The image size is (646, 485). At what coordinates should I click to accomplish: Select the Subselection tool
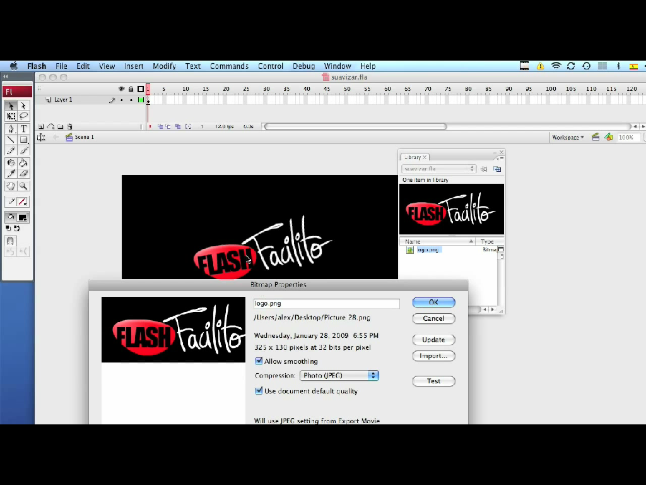pyautogui.click(x=23, y=106)
